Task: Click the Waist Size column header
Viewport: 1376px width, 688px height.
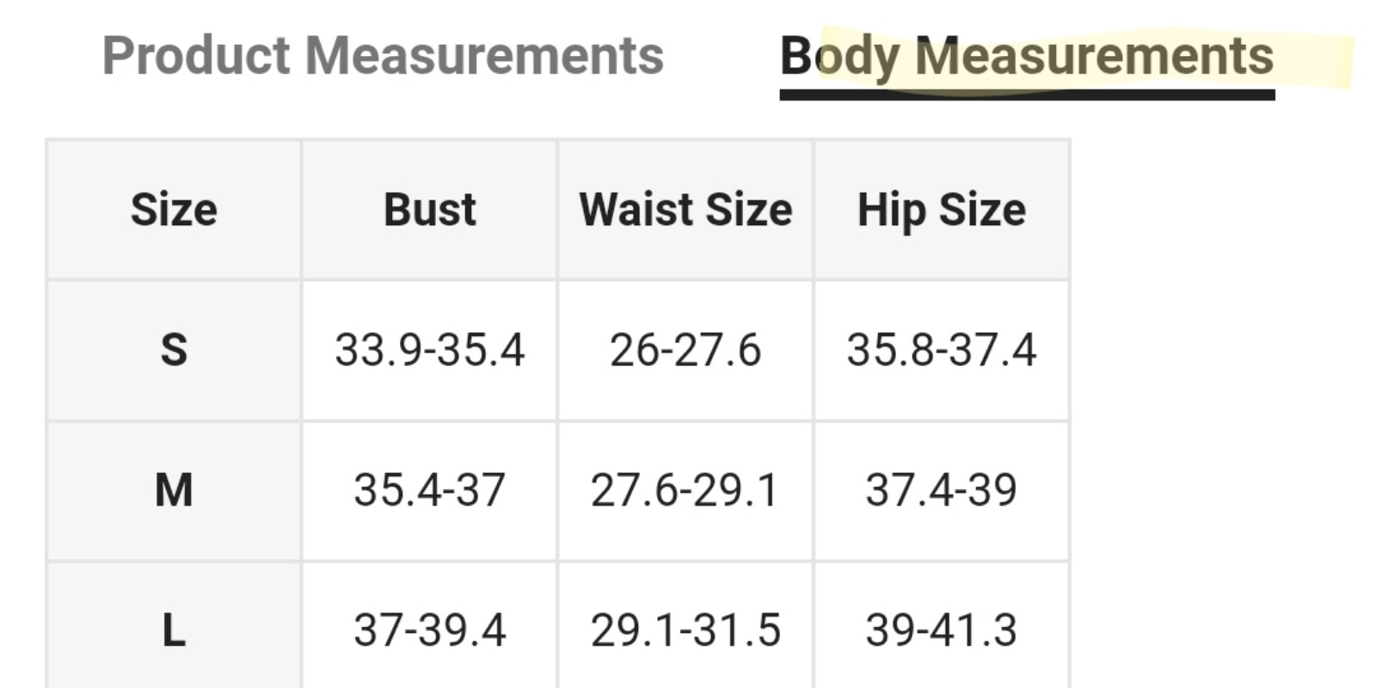Action: tap(685, 210)
